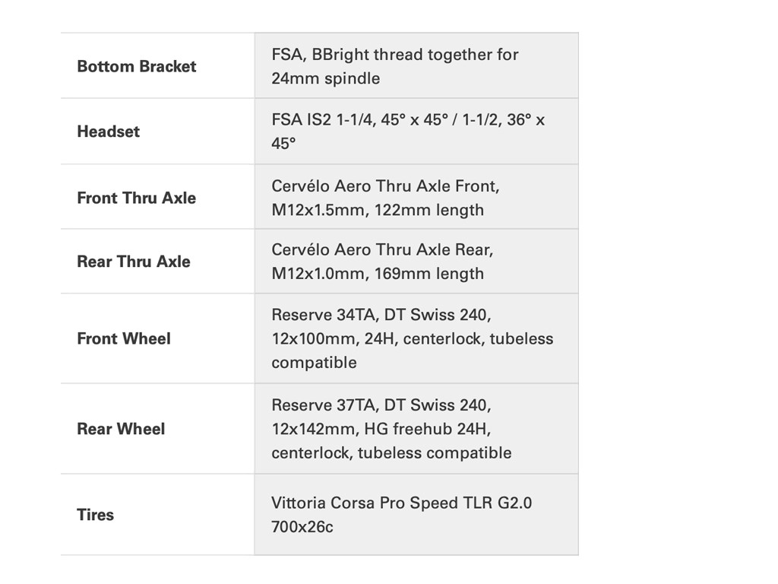Click the Rear Thru Axle label
The width and height of the screenshot is (778, 584).
134,262
